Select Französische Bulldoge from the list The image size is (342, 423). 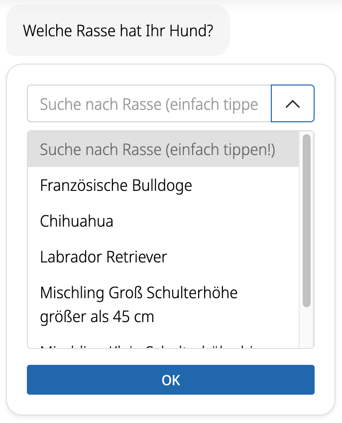click(115, 185)
